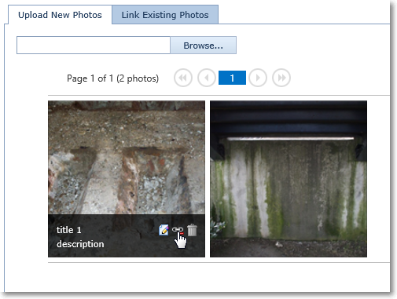Select page number 1 in pager

(232, 78)
